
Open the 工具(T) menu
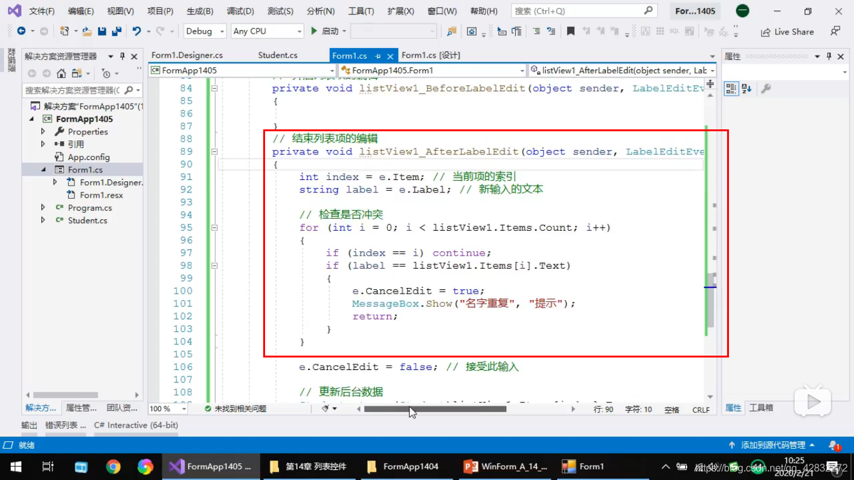[361, 11]
